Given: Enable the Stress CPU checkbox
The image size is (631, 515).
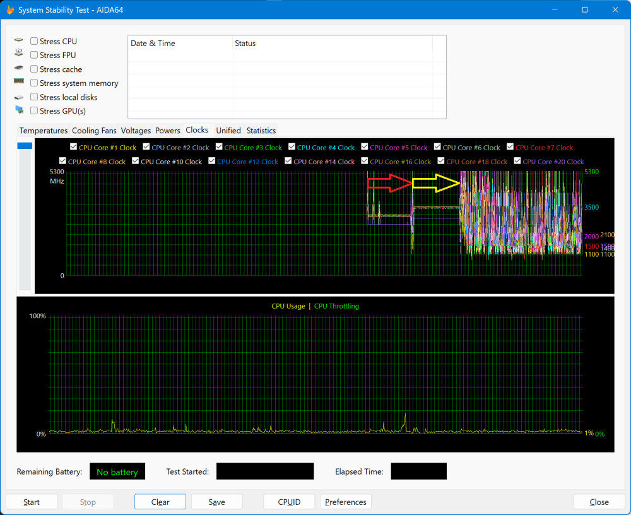Looking at the screenshot, I should [34, 41].
